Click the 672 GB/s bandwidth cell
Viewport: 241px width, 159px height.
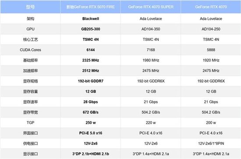point(91,112)
